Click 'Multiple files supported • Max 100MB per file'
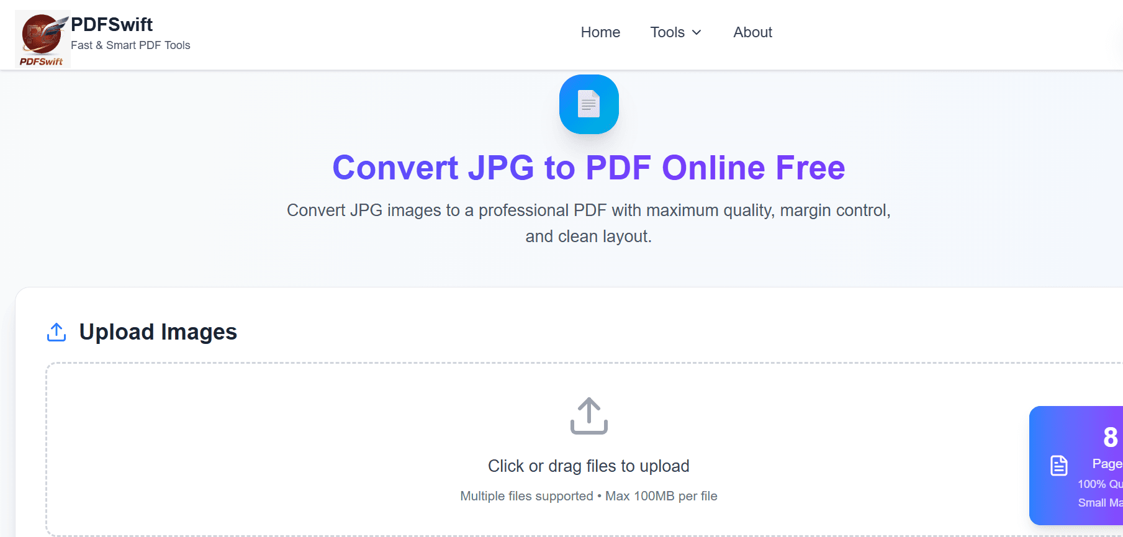The image size is (1123, 537). pos(589,496)
